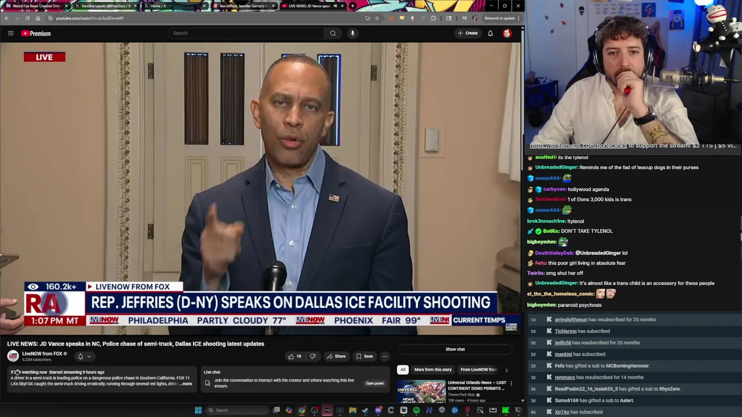Screen dimensions: 742x417
Task: Focus the YouTube search field
Action: (246, 33)
